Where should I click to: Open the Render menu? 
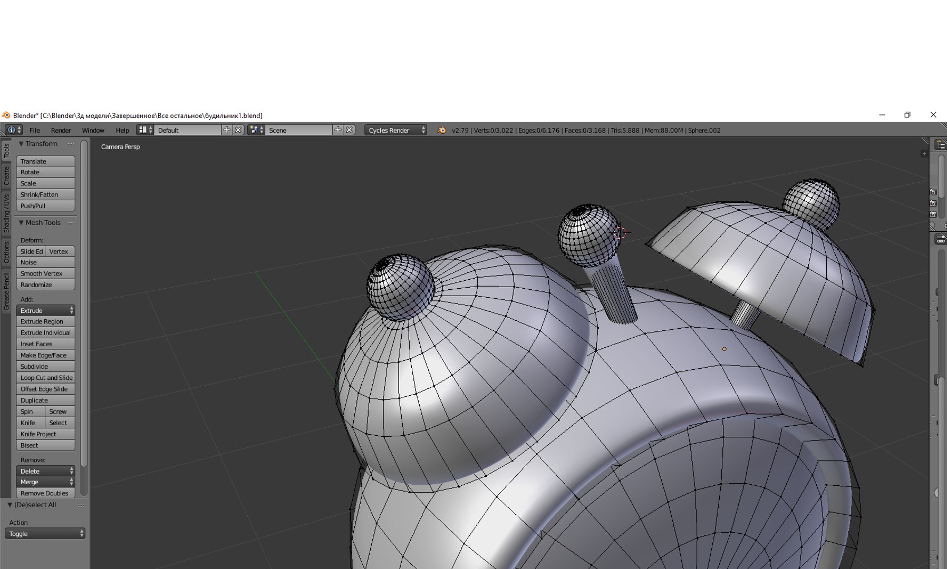[x=61, y=130]
